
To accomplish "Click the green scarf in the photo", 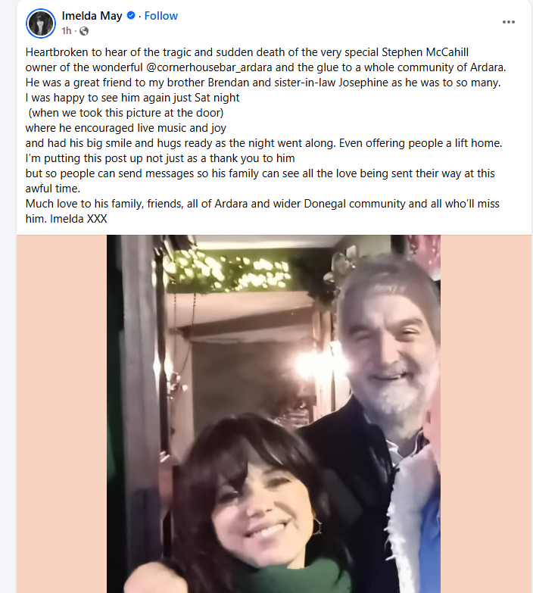I will (x=295, y=575).
